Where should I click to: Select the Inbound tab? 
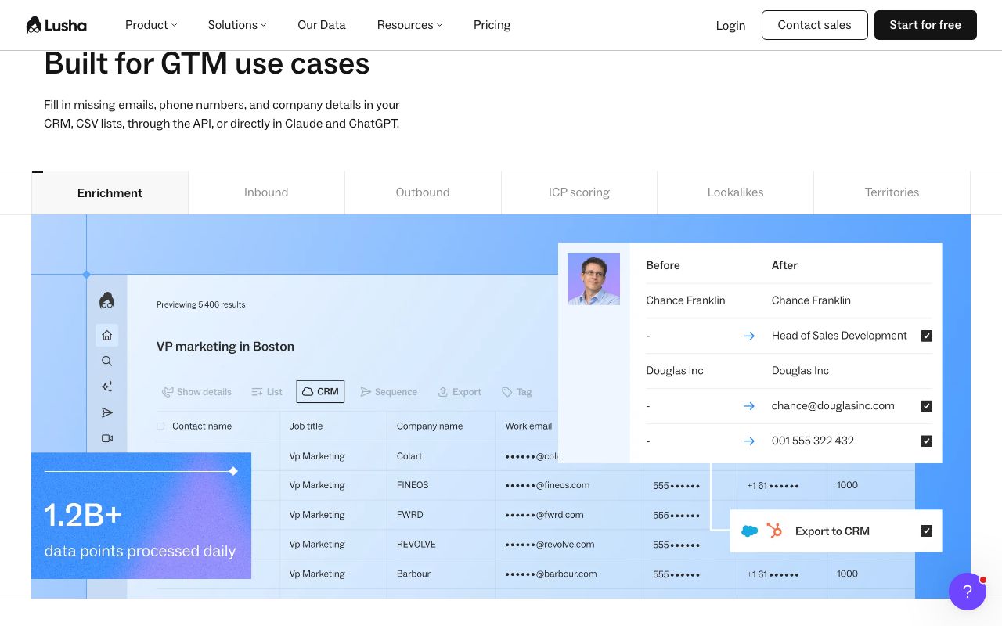(266, 192)
